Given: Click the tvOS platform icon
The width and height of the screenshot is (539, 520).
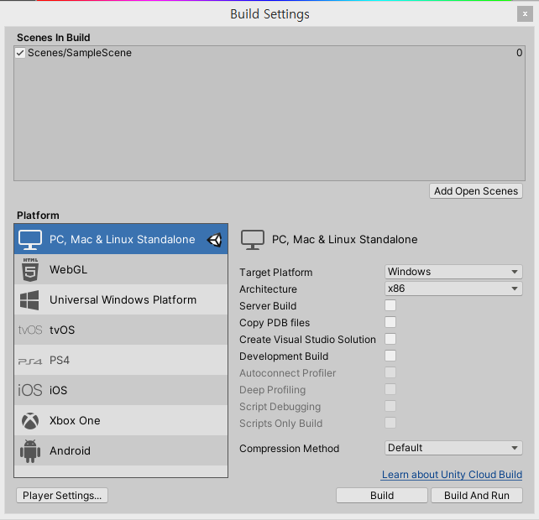Looking at the screenshot, I should pyautogui.click(x=30, y=330).
